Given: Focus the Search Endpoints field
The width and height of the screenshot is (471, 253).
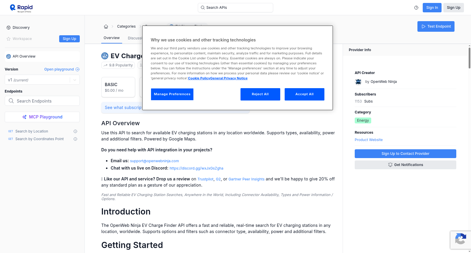Looking at the screenshot, I should click(x=42, y=101).
